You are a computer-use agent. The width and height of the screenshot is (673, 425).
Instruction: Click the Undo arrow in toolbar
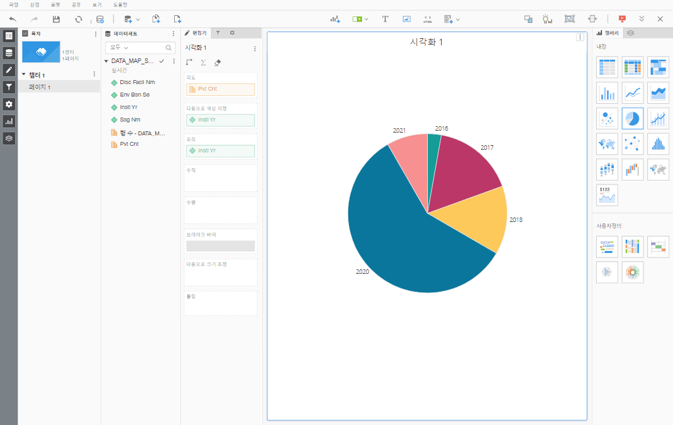click(13, 19)
